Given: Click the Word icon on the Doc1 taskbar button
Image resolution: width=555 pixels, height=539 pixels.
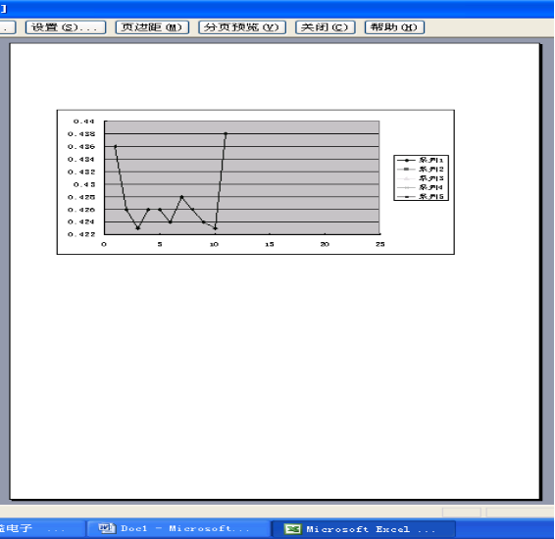Looking at the screenshot, I should click(x=107, y=528).
